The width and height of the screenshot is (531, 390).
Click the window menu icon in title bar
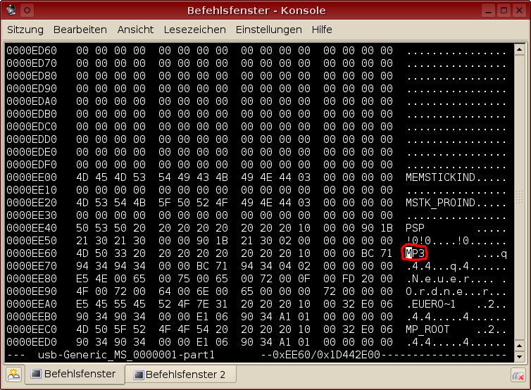[x=10, y=11]
